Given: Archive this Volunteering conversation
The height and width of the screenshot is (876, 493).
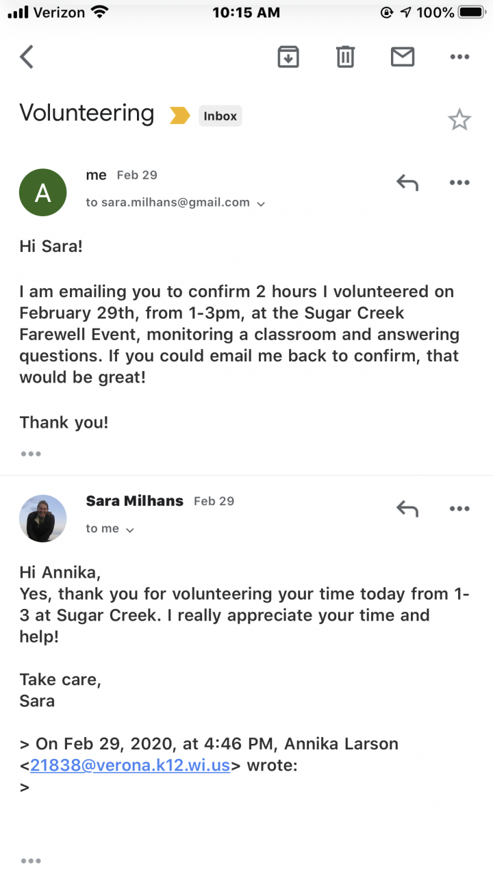Looking at the screenshot, I should (x=289, y=57).
